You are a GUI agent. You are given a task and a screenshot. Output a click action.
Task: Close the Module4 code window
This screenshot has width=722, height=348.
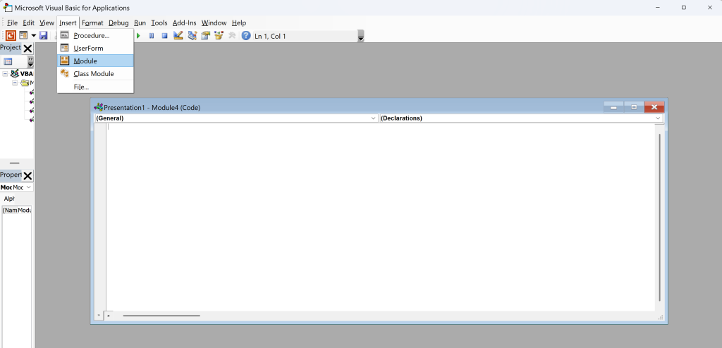coord(654,107)
